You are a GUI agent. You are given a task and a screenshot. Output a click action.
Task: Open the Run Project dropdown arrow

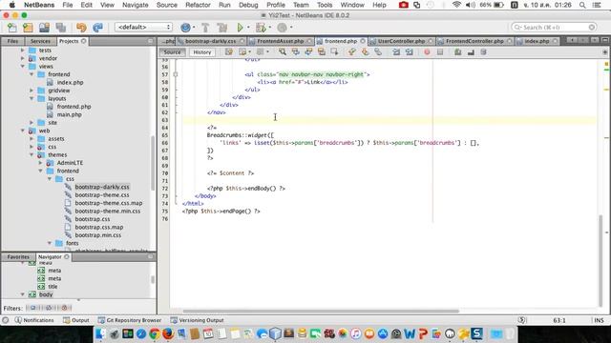248,28
